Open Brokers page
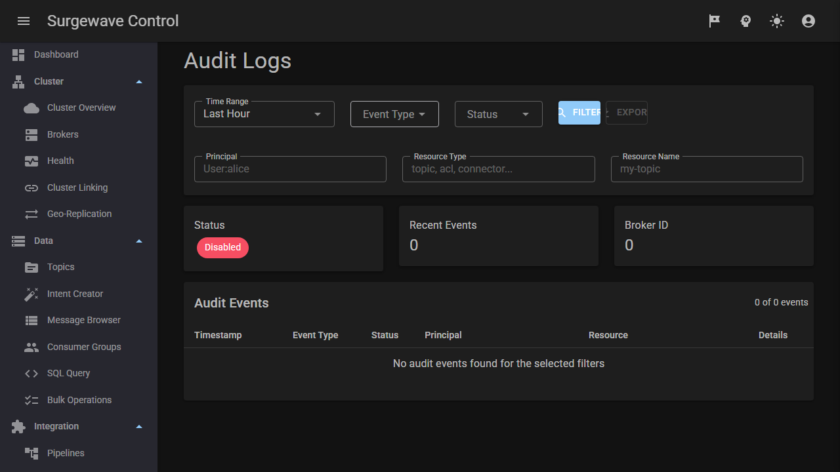Image resolution: width=840 pixels, height=472 pixels. pos(79,135)
